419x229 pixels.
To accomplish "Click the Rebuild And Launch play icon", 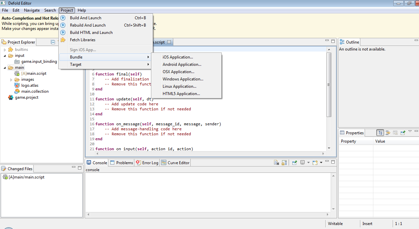I will [63, 25].
